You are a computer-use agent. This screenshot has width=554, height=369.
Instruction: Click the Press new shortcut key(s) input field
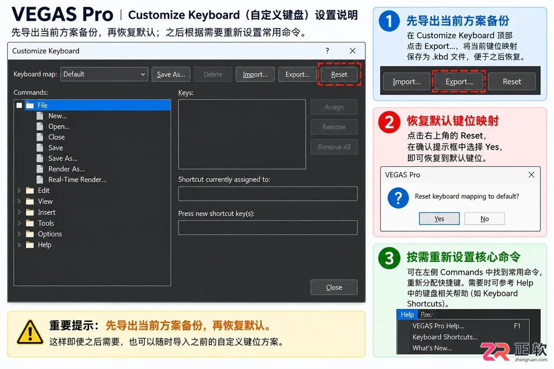(x=268, y=228)
